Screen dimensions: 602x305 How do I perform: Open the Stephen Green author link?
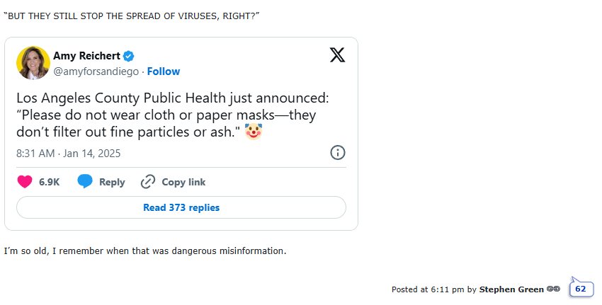point(511,289)
